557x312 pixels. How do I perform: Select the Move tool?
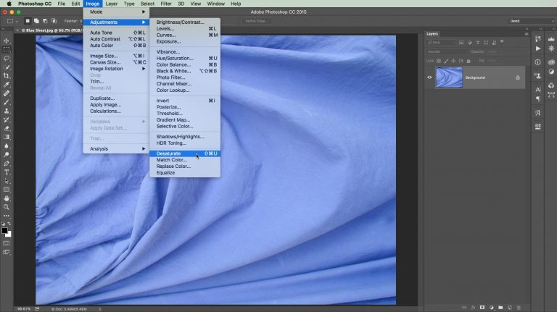[x=7, y=41]
